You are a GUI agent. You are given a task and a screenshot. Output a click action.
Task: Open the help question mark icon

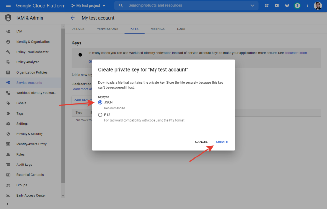click(x=287, y=6)
